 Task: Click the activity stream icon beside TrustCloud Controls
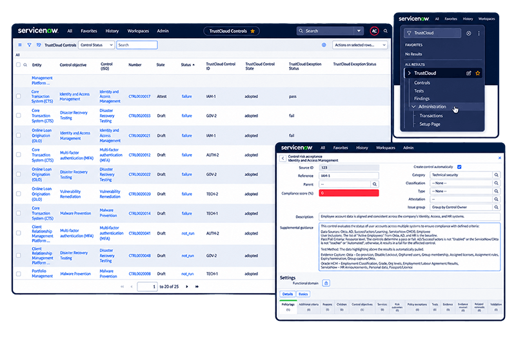[x=39, y=44]
